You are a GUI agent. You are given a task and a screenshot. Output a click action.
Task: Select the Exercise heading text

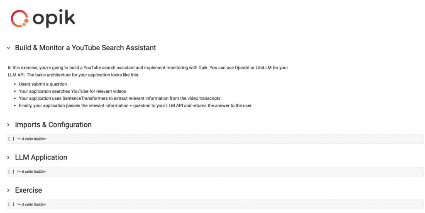click(x=29, y=190)
